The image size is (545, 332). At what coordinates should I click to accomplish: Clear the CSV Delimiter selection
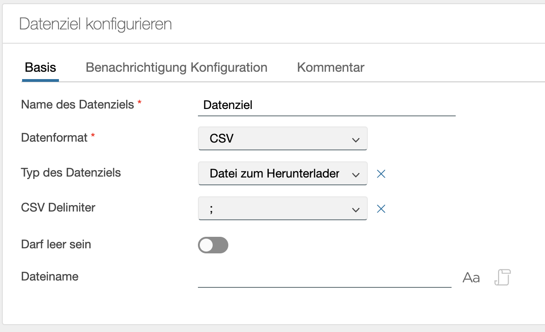point(381,209)
